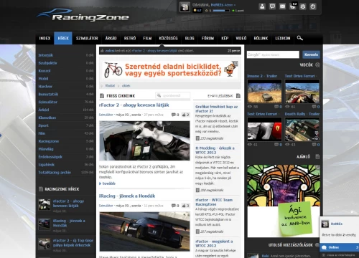Screen dimensions: 359x258
Task: Select the Konzol category in left sidebar
Action: coord(45,71)
